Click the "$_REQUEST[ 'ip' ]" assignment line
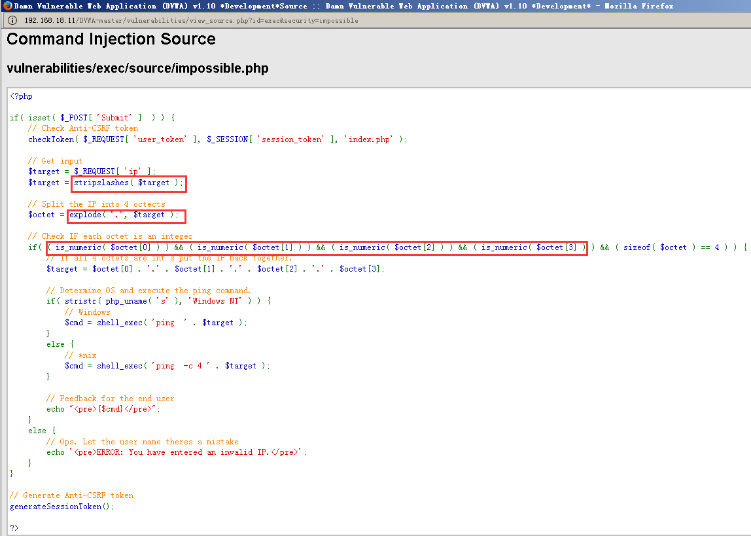751x536 pixels. [92, 171]
